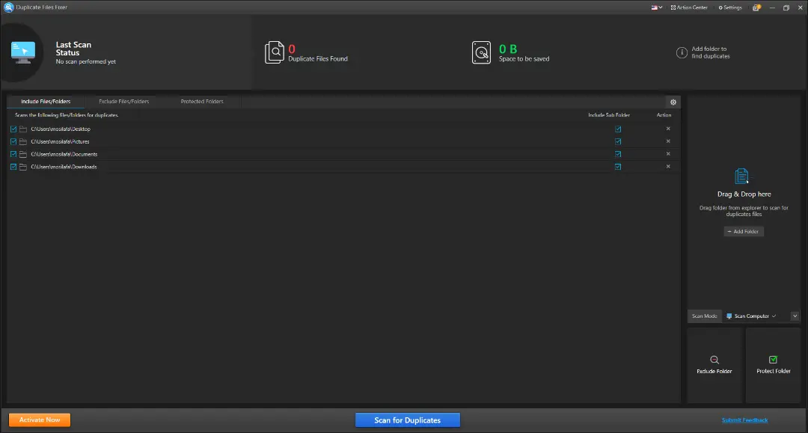Remove the Downloads folder from list
808x433 pixels.
668,166
